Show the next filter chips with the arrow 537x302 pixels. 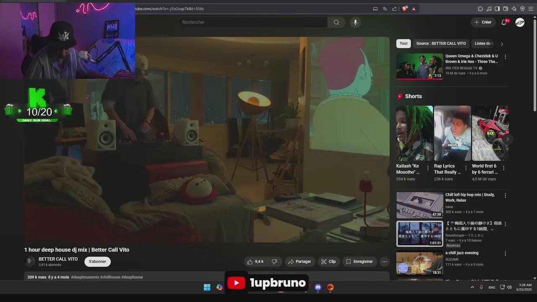[502, 44]
